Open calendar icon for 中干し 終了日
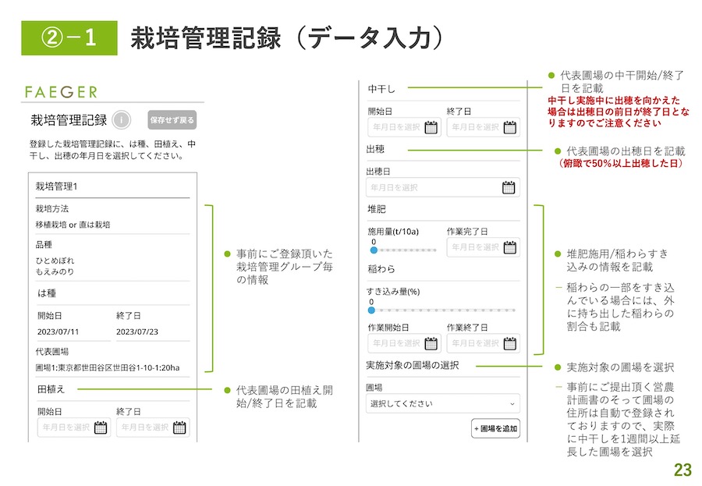This screenshot has width=702, height=486. (509, 127)
